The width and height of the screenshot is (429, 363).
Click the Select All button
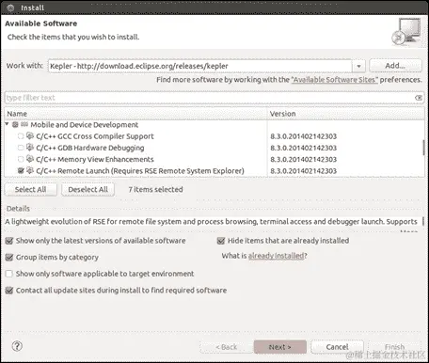point(31,190)
